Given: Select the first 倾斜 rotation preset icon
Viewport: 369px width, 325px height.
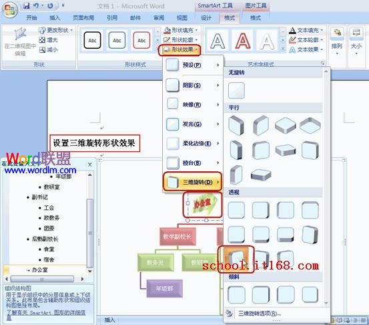Looking at the screenshot, I should 236,294.
